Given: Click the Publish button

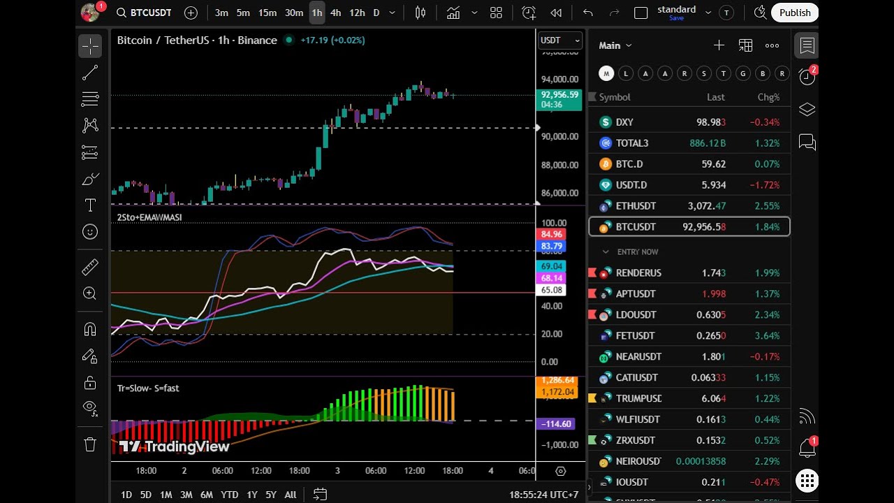Looking at the screenshot, I should (x=795, y=13).
